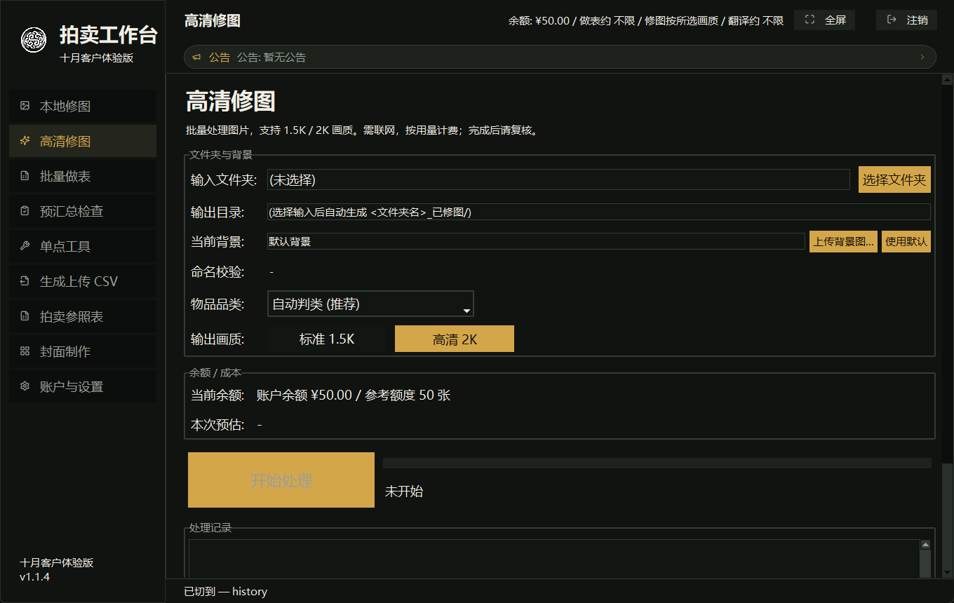Click the logout icon next to 注销
This screenshot has height=603, width=954.
coord(892,20)
